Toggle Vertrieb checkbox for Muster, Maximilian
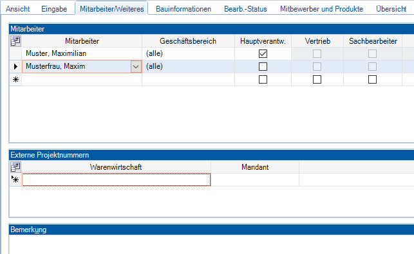414x254 pixels. coord(317,54)
